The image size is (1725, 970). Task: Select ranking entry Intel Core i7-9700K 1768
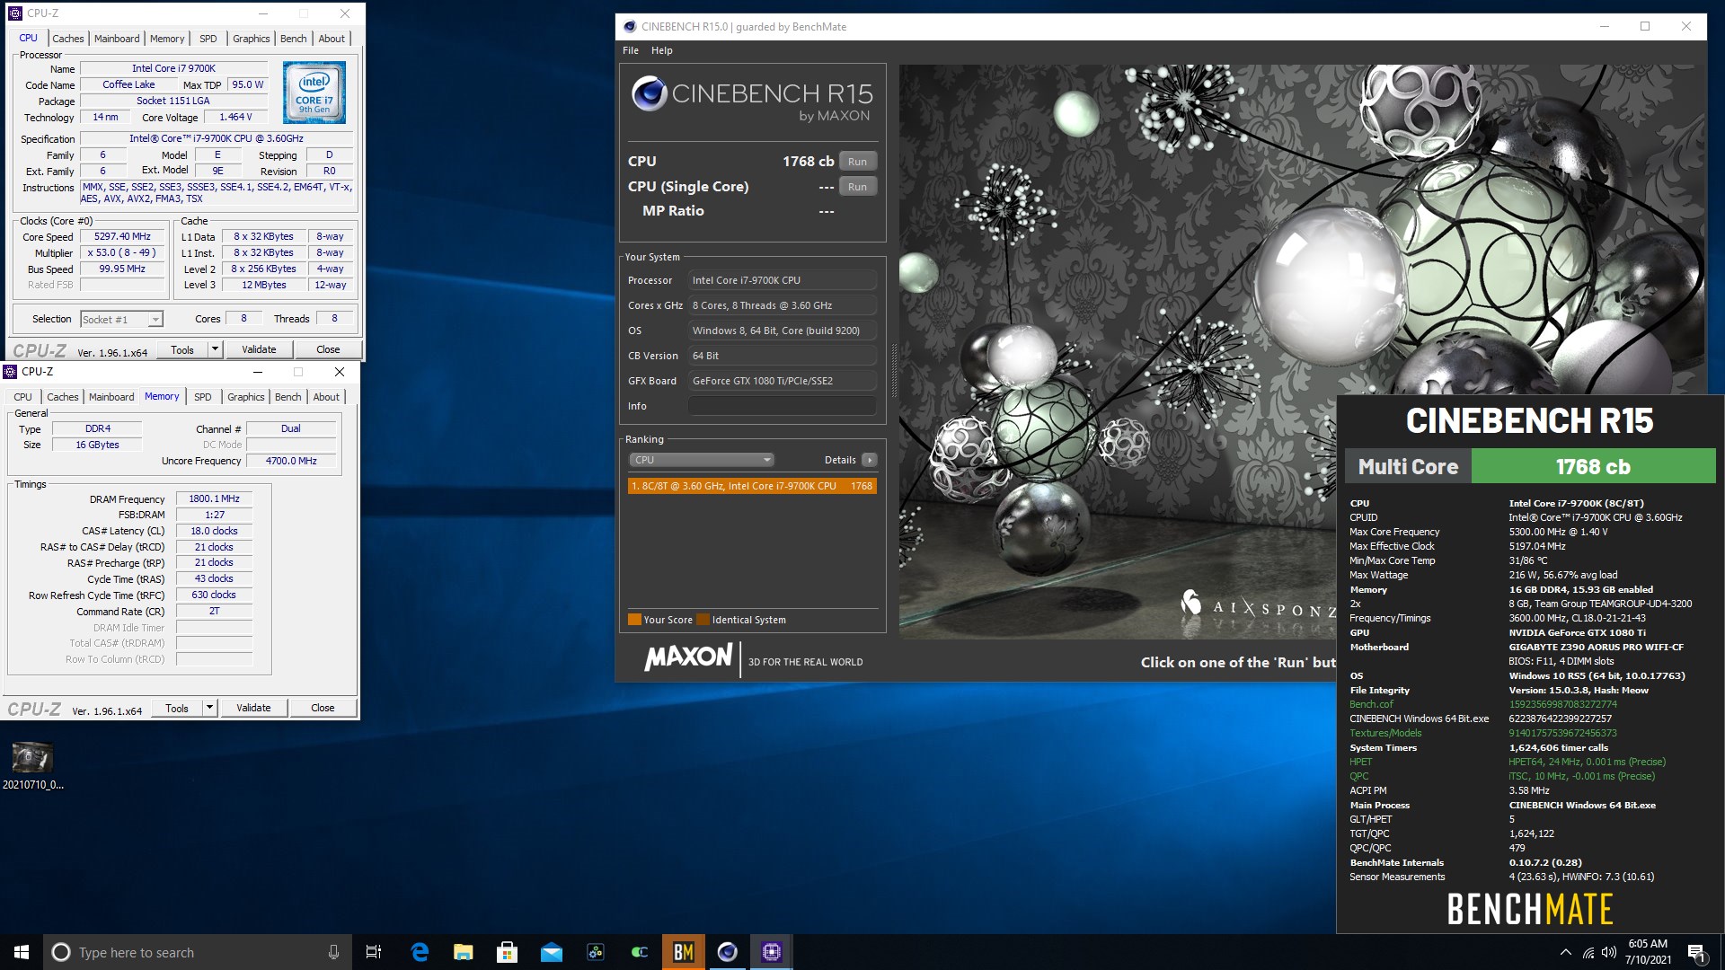point(752,486)
